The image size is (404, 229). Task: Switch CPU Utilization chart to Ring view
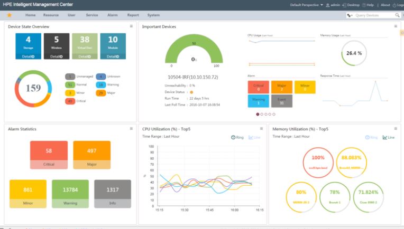pos(237,138)
